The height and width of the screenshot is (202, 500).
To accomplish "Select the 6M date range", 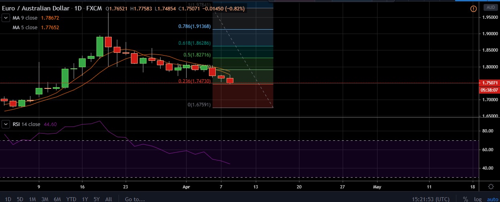I will point(58,199).
